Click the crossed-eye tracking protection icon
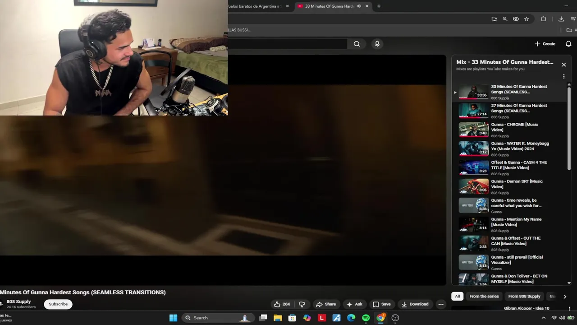This screenshot has width=577, height=325. click(x=516, y=19)
